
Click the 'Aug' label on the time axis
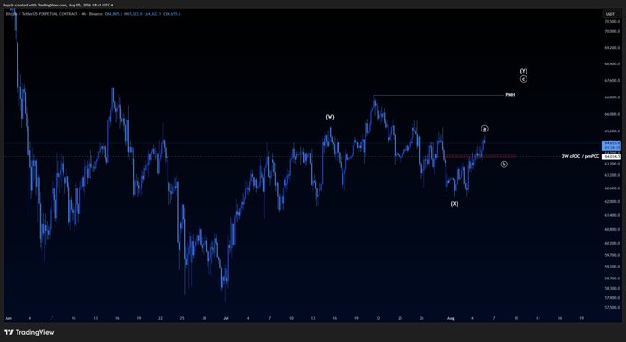click(451, 318)
